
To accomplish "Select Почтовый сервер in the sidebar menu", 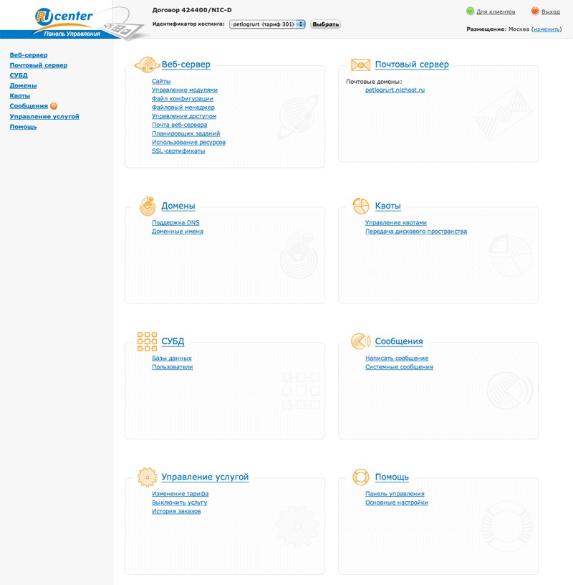I will (x=39, y=65).
